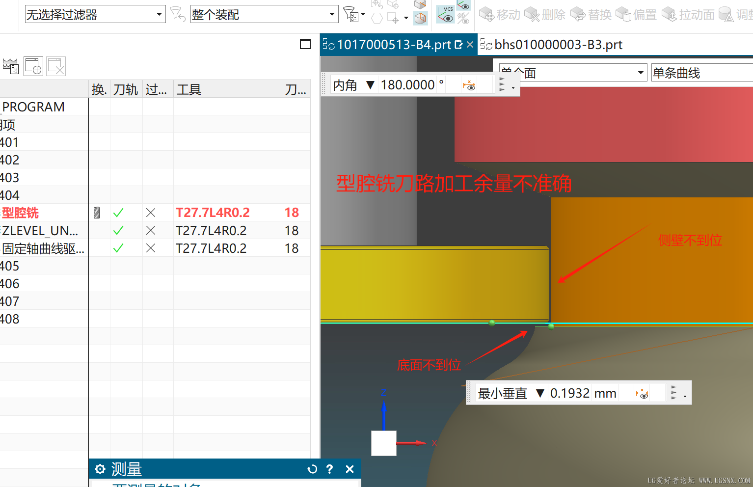Viewport: 753px width, 487px height.
Task: Click the pop-out icon on 1017000513-B4.prt tab
Action: pos(459,45)
